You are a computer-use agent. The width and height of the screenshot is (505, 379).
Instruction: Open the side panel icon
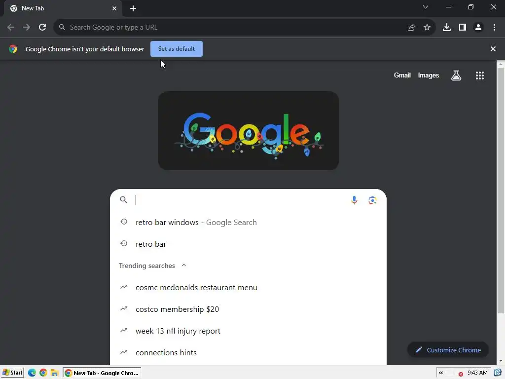click(463, 28)
